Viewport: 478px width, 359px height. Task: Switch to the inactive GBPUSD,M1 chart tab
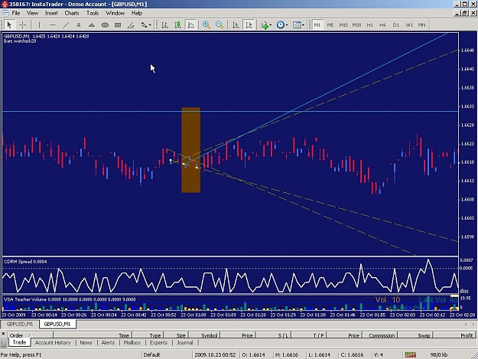tap(20, 324)
